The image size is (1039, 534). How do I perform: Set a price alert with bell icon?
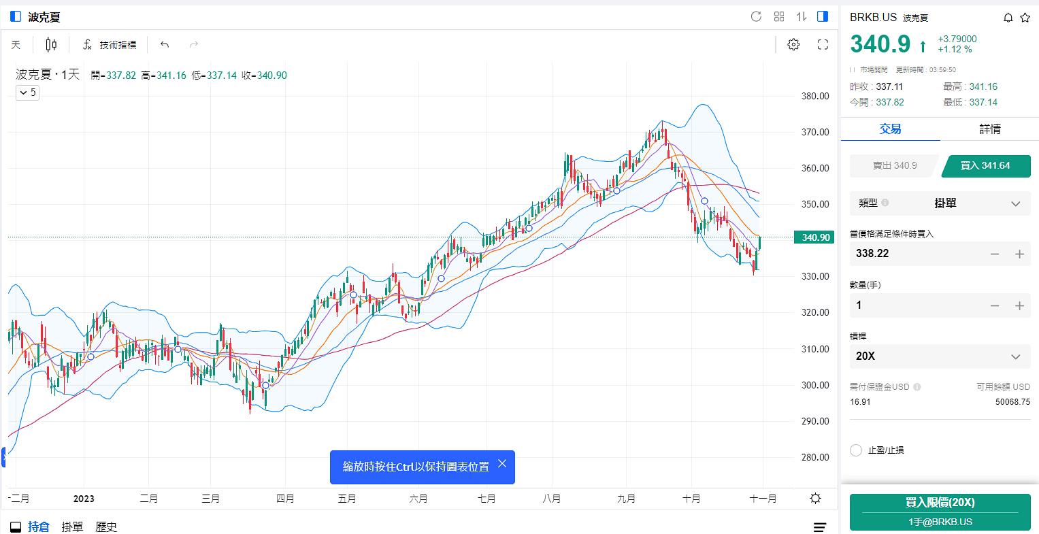click(x=1008, y=18)
